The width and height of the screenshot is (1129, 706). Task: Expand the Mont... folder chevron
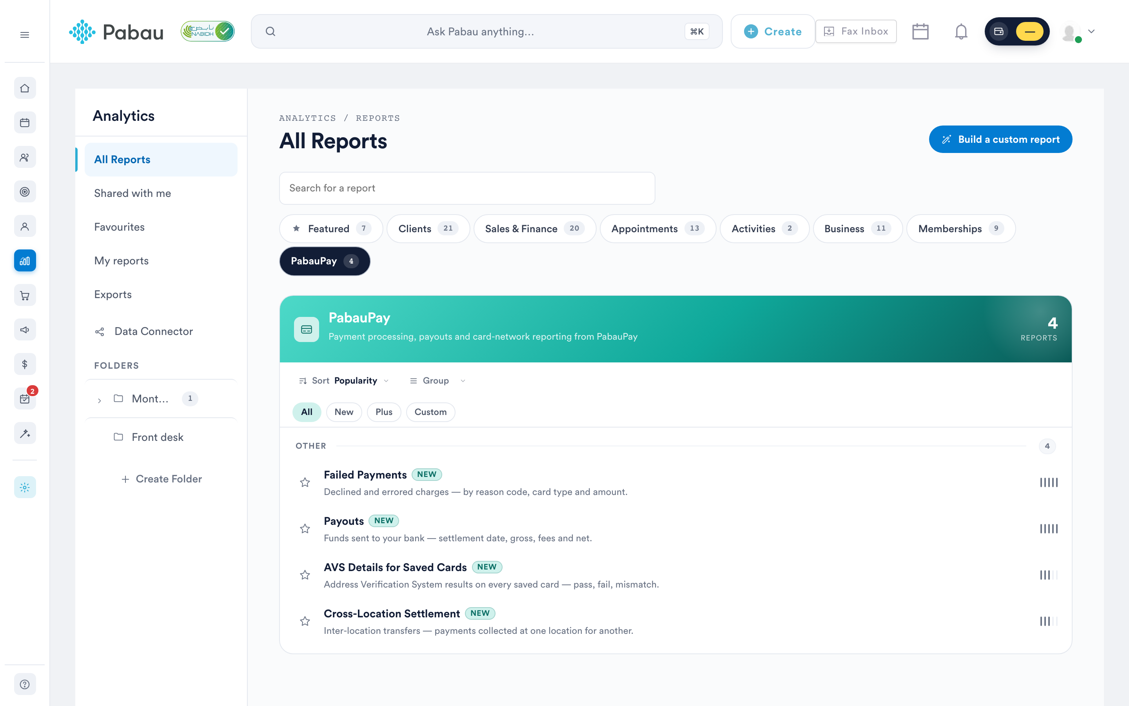pyautogui.click(x=99, y=400)
